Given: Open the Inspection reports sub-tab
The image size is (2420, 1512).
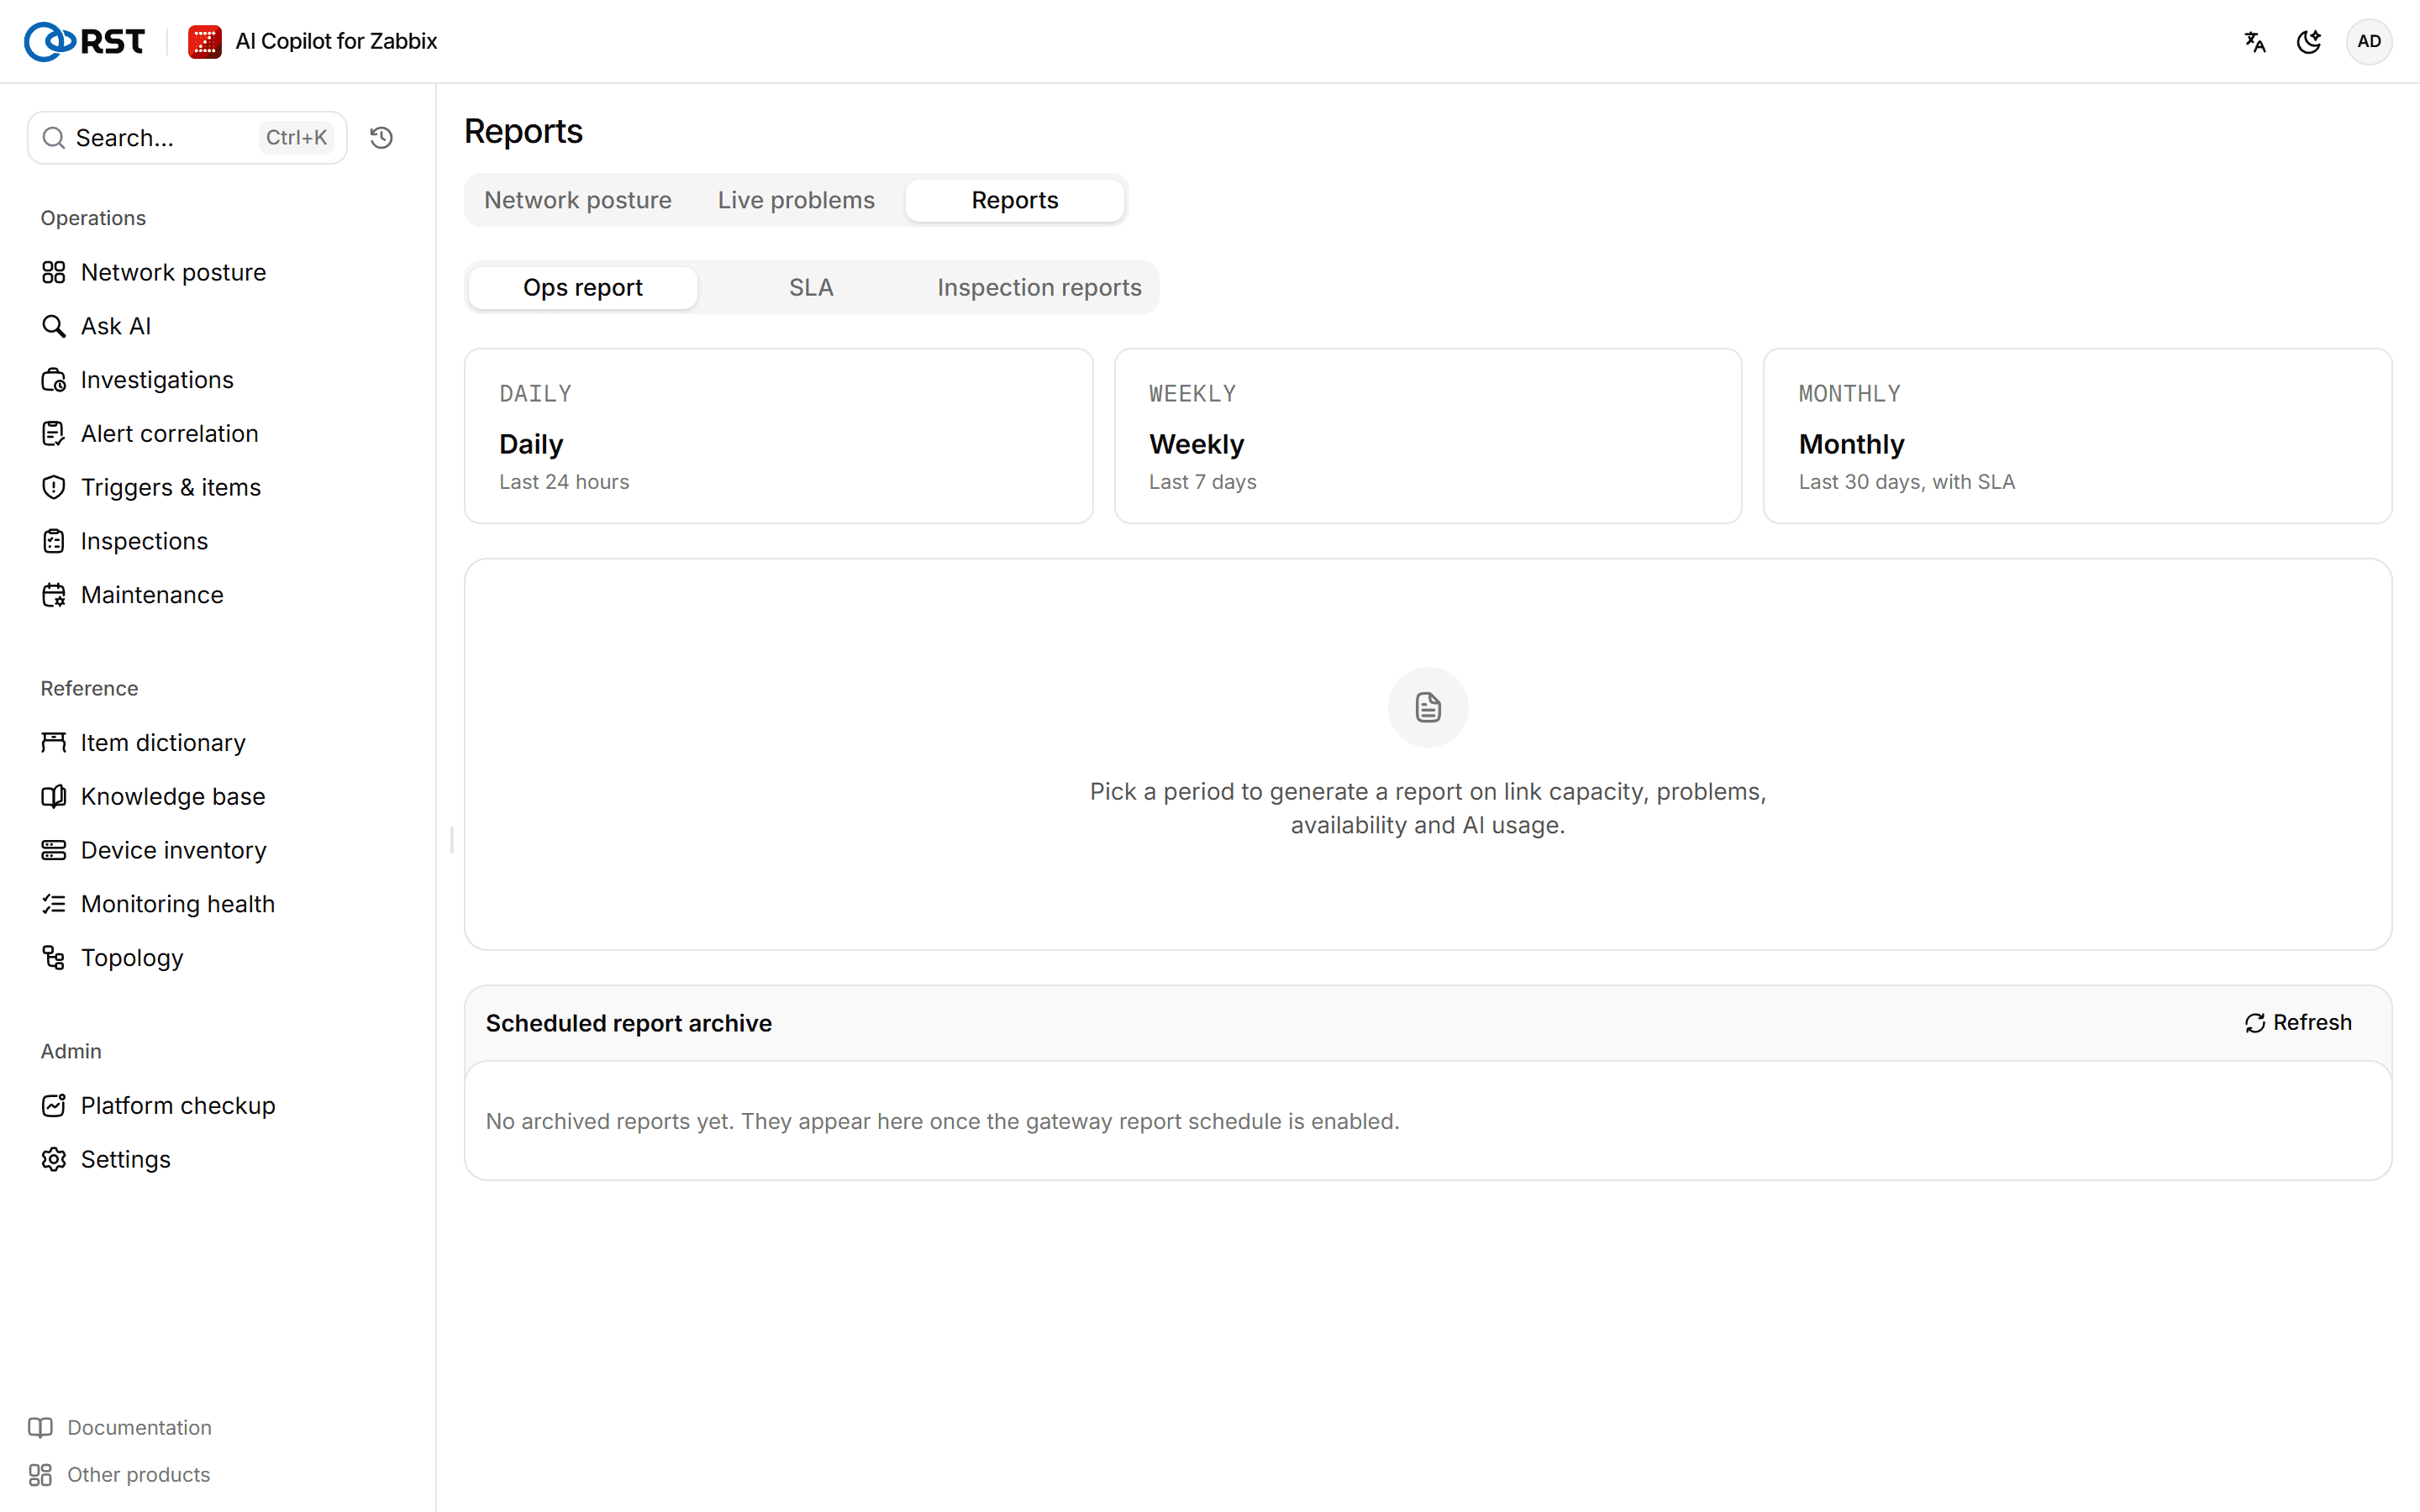Looking at the screenshot, I should click(1039, 287).
